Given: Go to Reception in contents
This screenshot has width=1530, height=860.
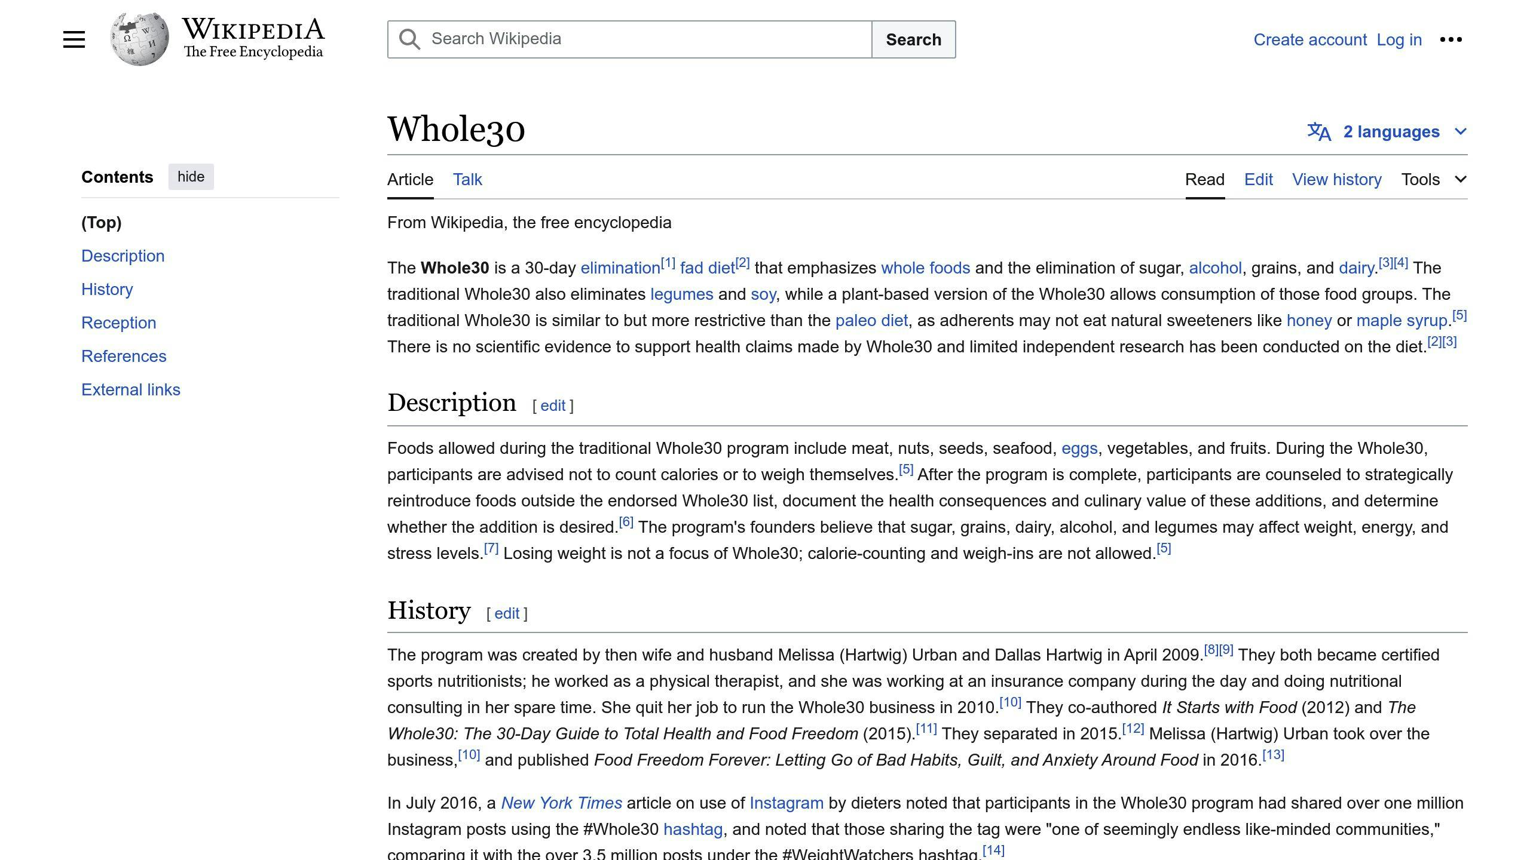Looking at the screenshot, I should point(118,322).
